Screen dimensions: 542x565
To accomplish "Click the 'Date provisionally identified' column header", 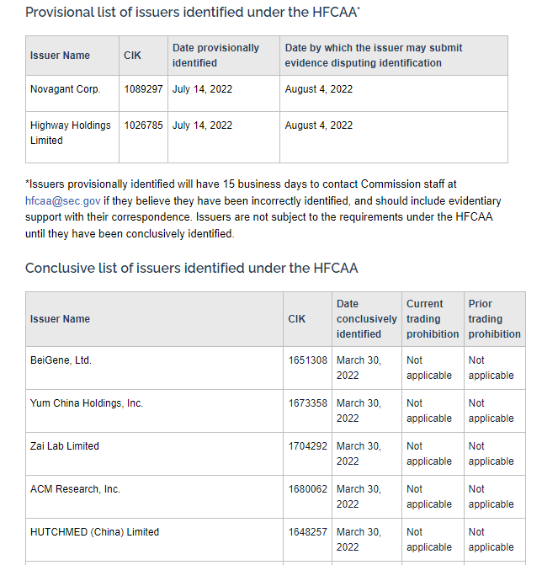I will tap(215, 56).
